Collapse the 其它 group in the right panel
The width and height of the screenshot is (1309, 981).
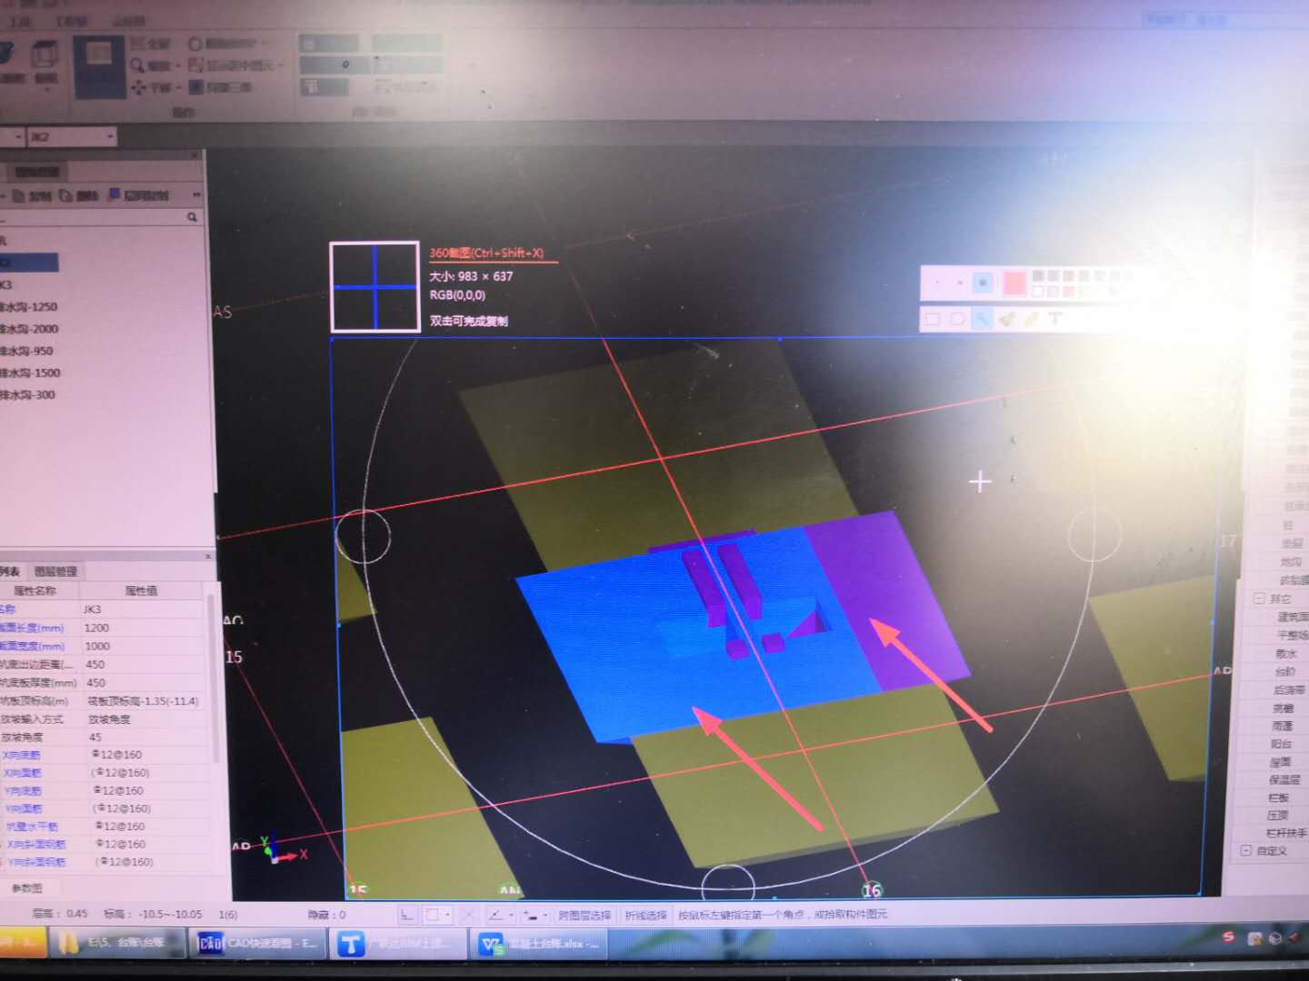click(1259, 599)
